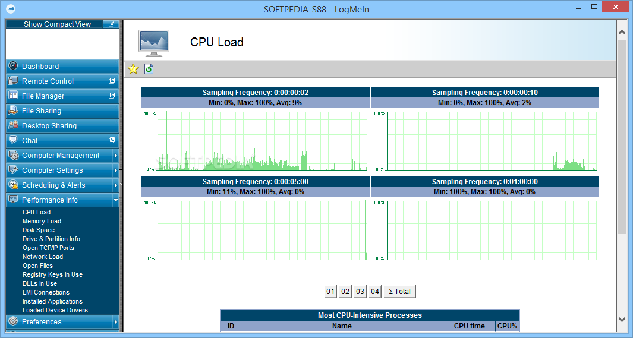Screen dimensions: 633x338
Task: Open Disk Space page
Action: click(39, 230)
